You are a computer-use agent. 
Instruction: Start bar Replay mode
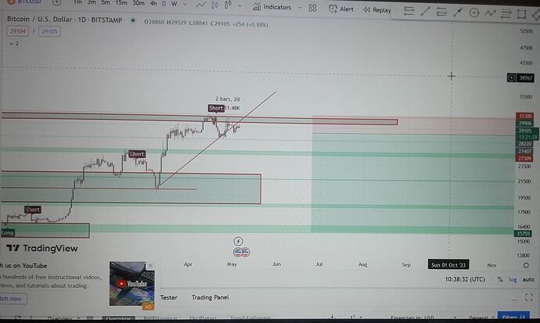375,10
